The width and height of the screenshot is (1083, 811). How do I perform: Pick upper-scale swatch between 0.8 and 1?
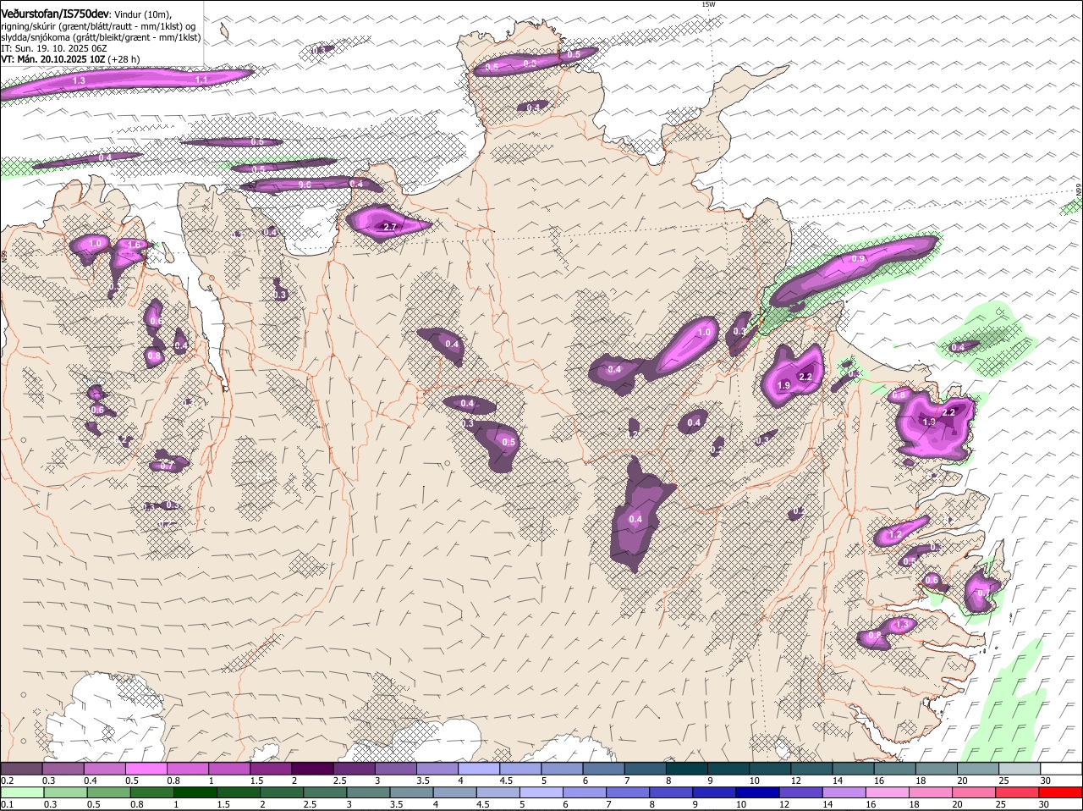188,769
